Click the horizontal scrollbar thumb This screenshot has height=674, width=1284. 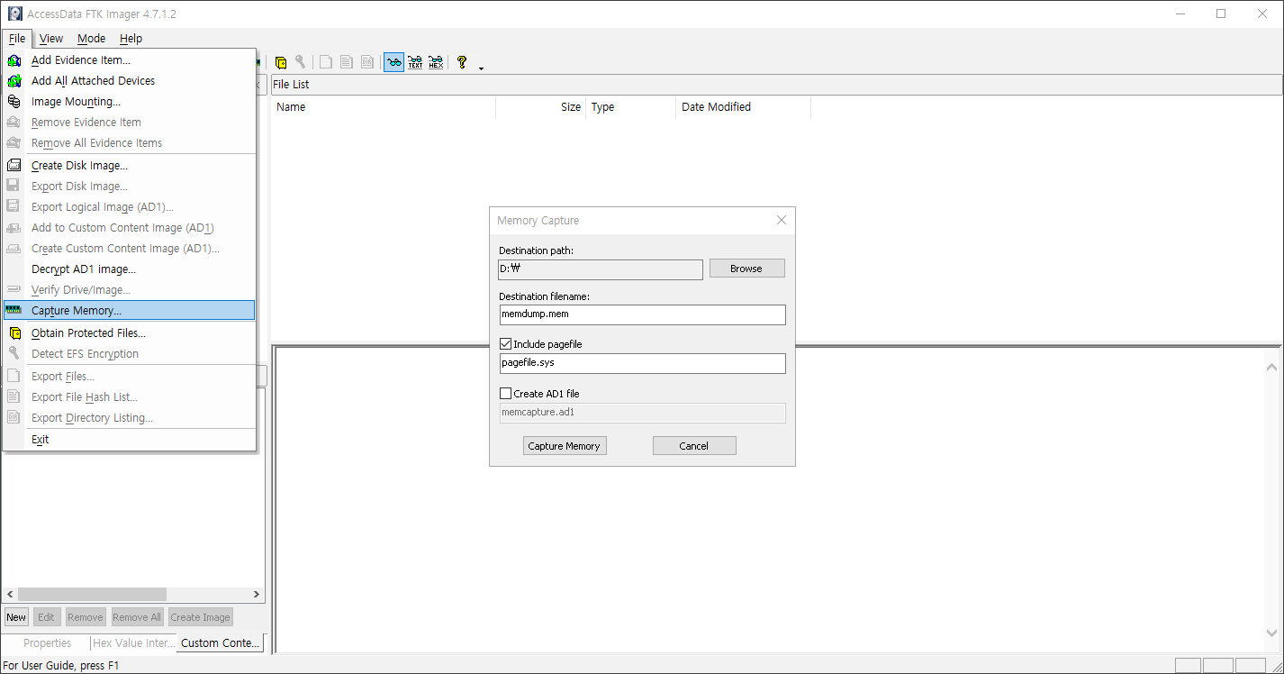pyautogui.click(x=92, y=595)
